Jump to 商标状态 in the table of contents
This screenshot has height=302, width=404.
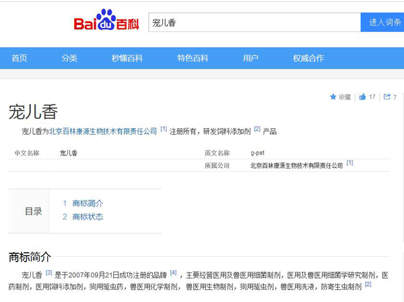(88, 216)
